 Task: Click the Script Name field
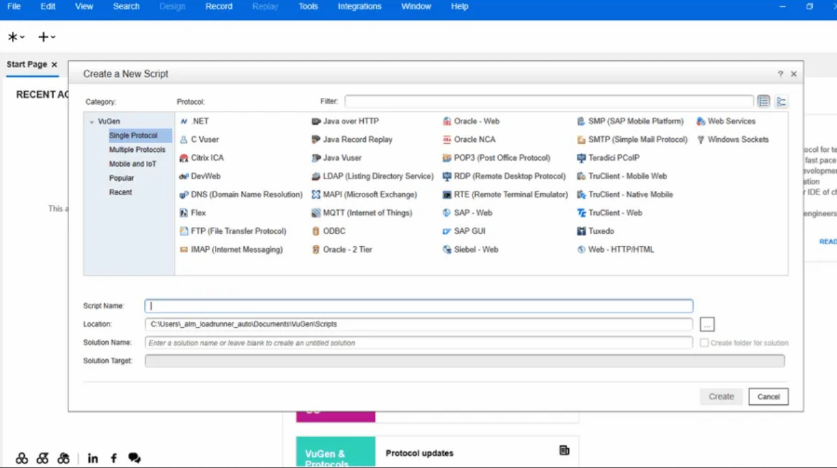[x=419, y=306]
